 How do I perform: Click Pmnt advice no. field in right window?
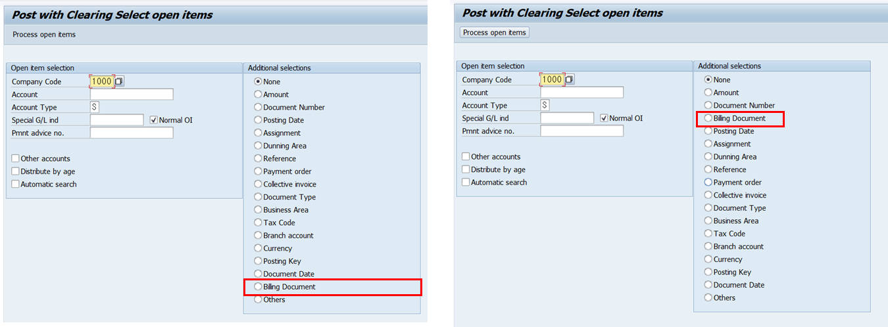click(x=581, y=131)
